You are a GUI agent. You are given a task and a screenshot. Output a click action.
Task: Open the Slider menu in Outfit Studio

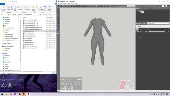[x=69, y=3]
